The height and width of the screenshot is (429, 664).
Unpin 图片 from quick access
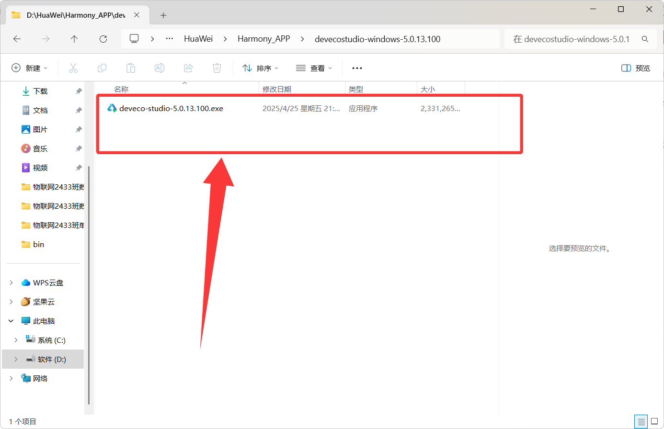click(79, 129)
